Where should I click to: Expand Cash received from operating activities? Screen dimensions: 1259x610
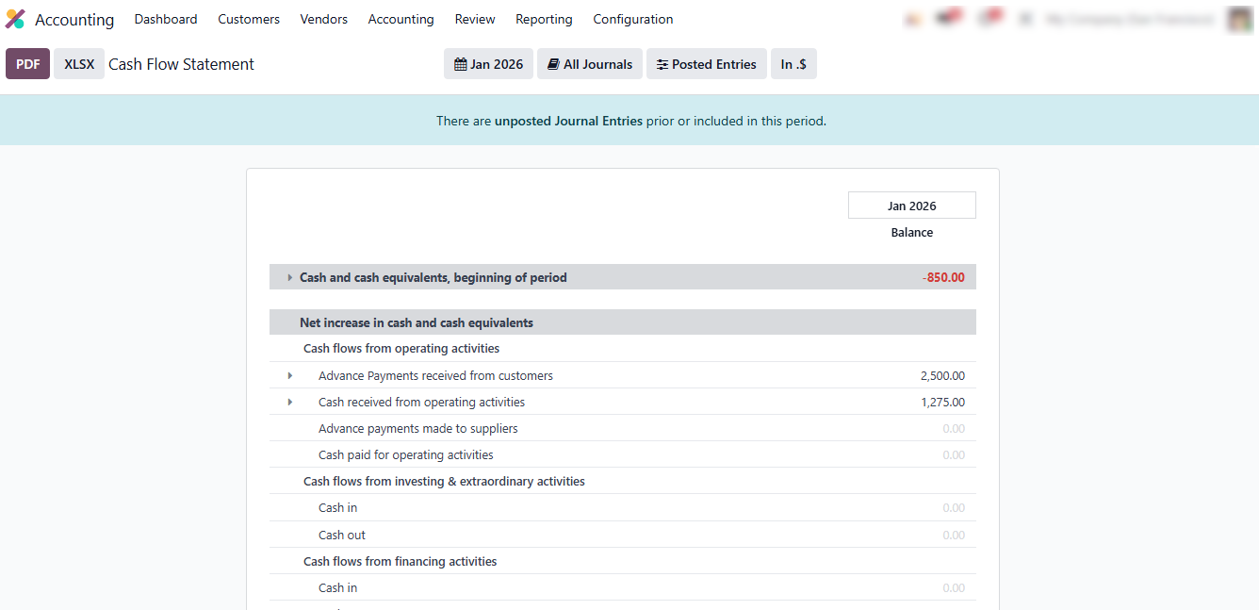(290, 402)
